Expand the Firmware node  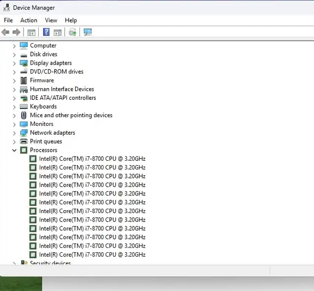point(14,81)
